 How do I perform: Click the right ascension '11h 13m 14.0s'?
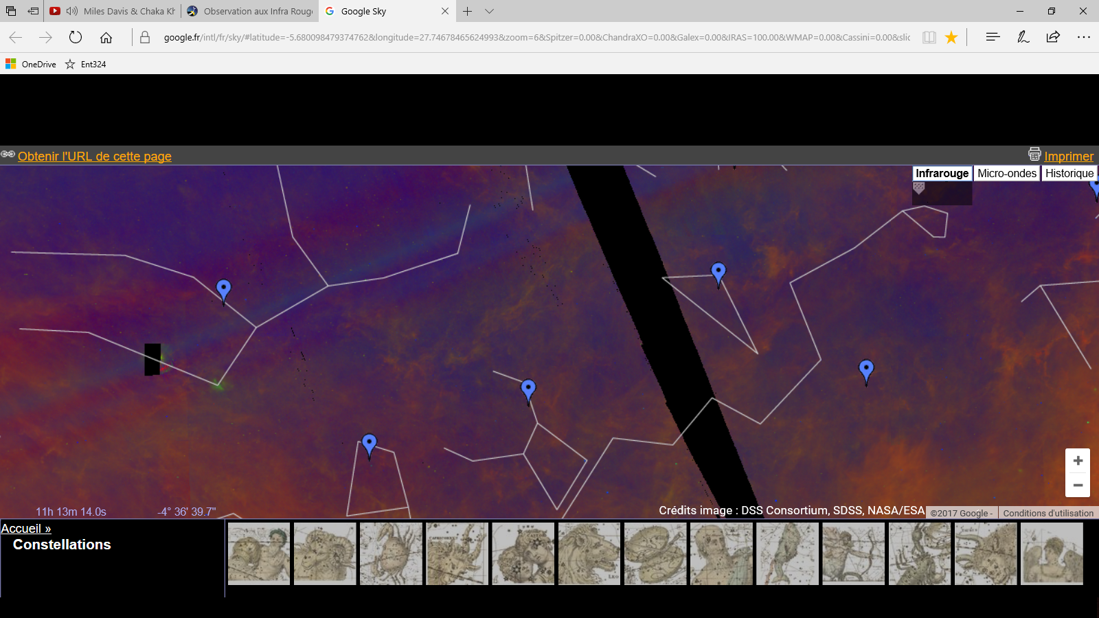(71, 512)
